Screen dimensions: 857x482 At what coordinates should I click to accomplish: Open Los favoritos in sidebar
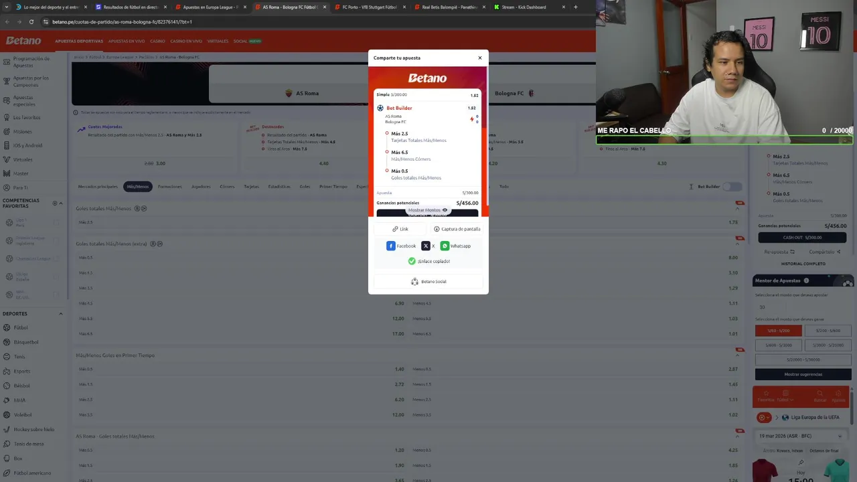pyautogui.click(x=26, y=117)
